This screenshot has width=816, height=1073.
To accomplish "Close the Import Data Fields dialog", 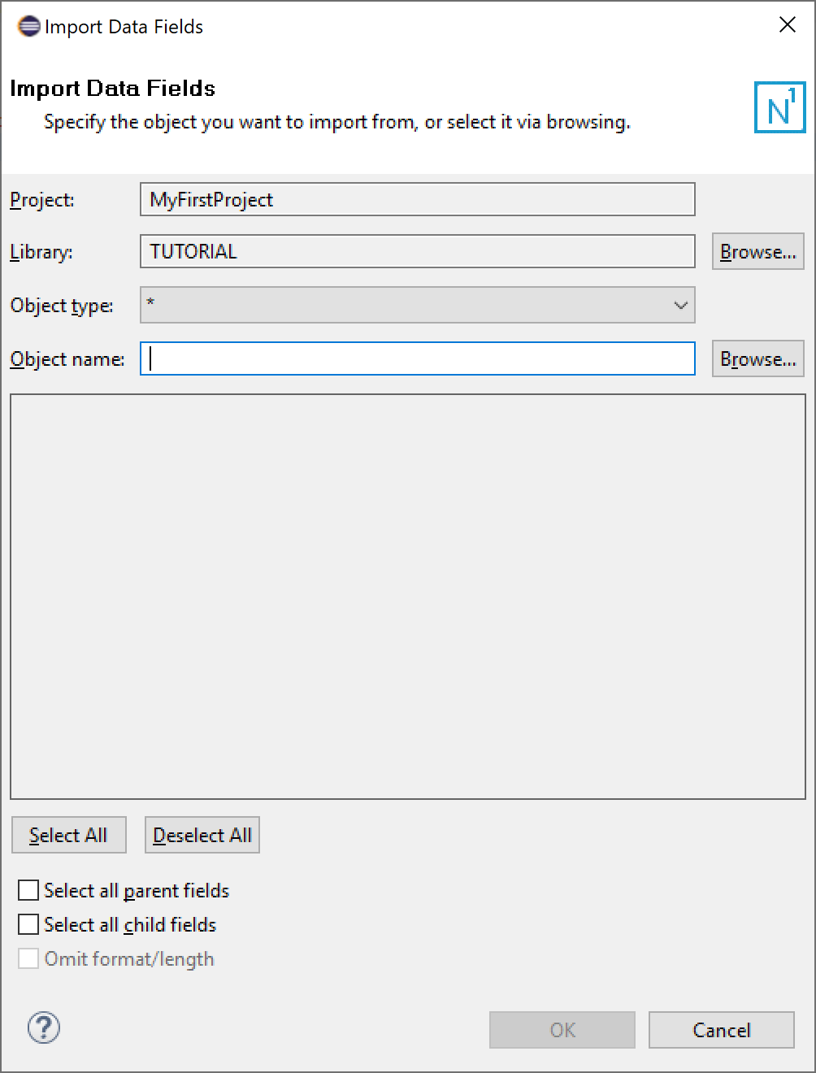I will (x=787, y=25).
